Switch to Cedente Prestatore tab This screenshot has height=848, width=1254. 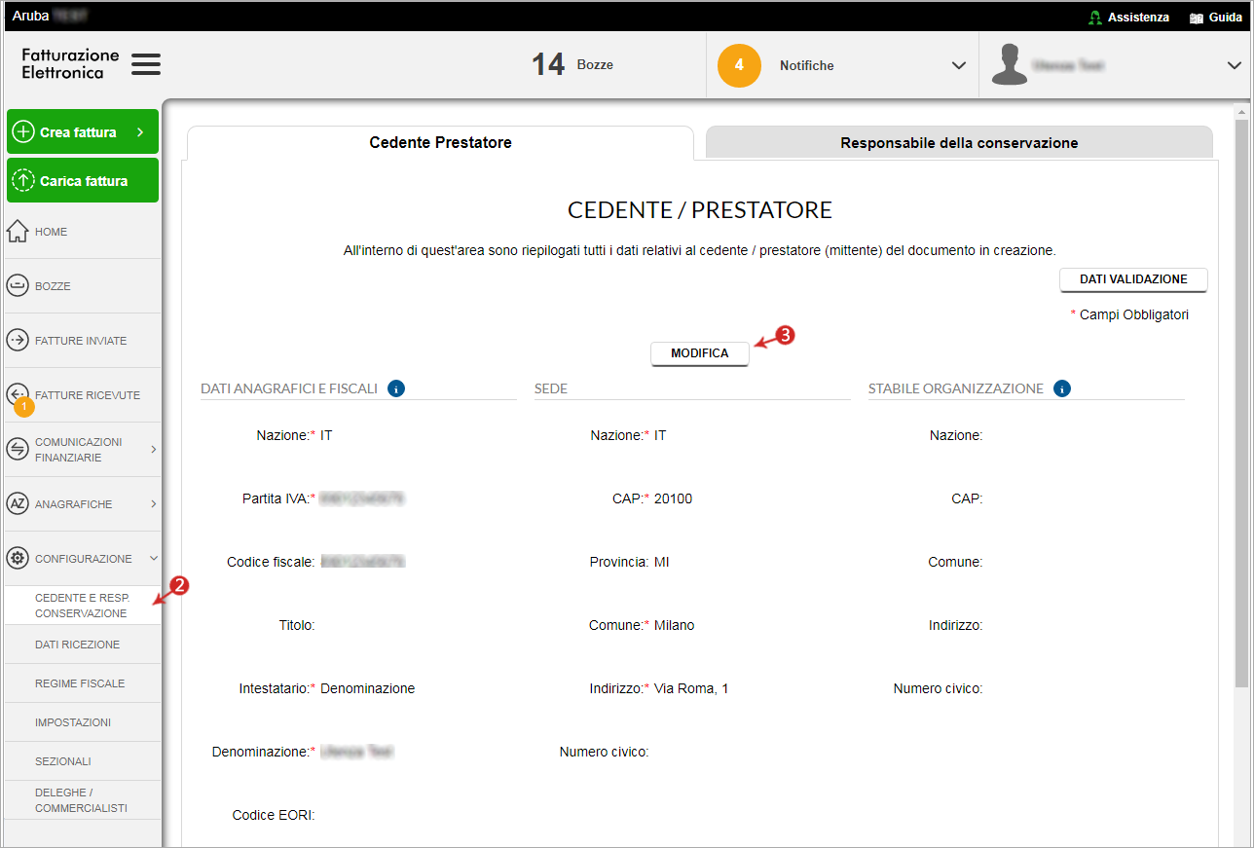point(440,142)
